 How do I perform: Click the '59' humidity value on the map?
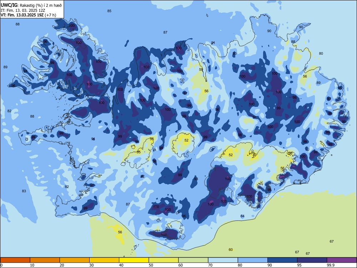pyautogui.click(x=201, y=70)
